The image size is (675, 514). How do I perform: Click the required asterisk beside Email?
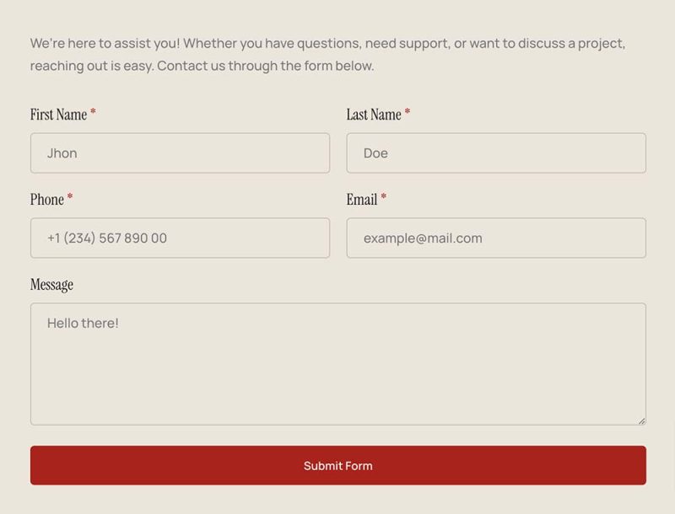click(383, 199)
